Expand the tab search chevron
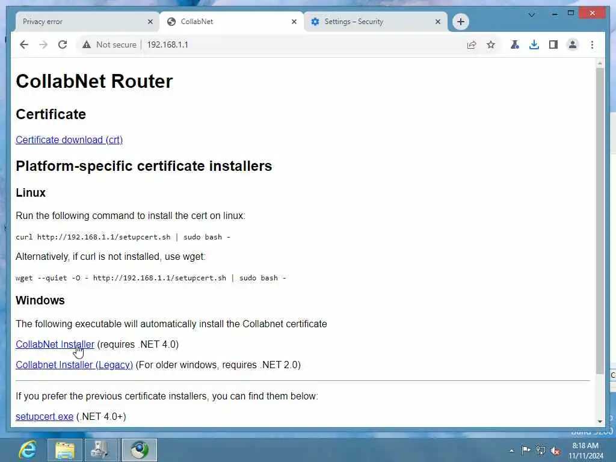 (x=532, y=15)
